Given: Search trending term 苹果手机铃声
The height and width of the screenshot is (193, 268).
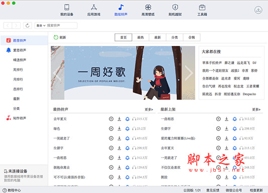Looking at the screenshot, I should 212,62.
